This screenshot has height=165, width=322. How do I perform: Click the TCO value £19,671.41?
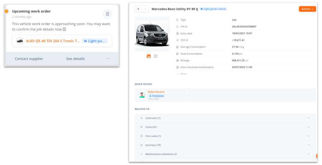[238, 40]
